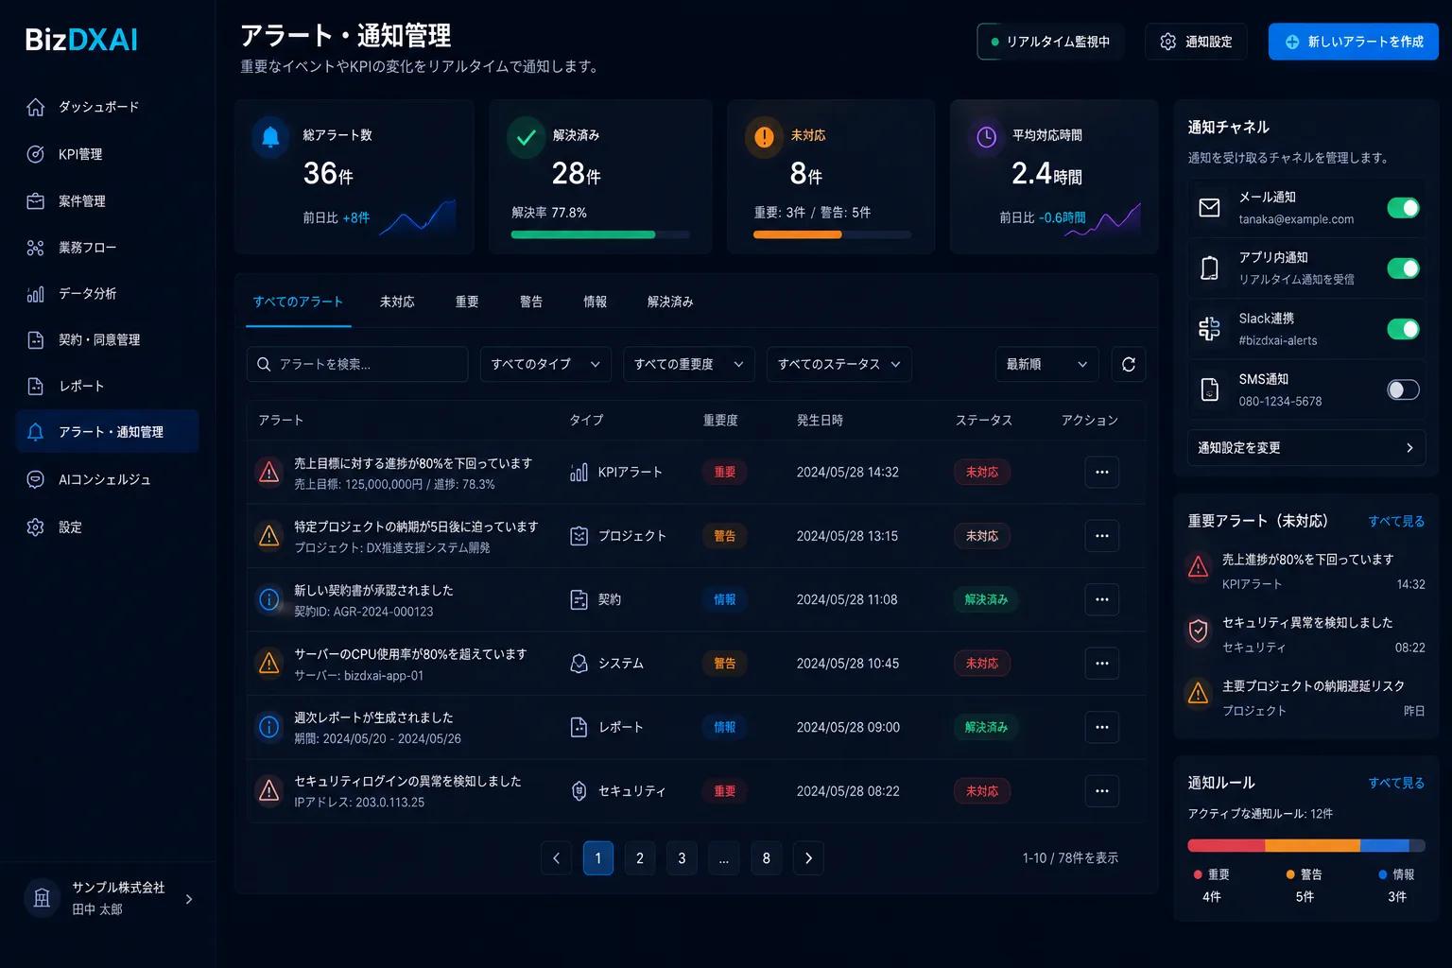Open actions menu for 売上目標 alert row
1452x968 pixels.
pos(1102,472)
